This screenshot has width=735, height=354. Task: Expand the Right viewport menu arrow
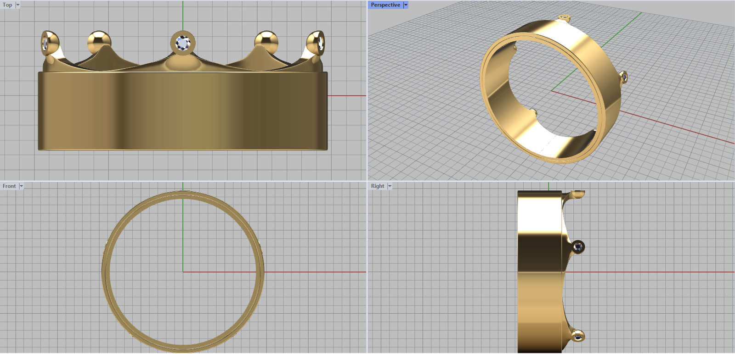tap(390, 186)
